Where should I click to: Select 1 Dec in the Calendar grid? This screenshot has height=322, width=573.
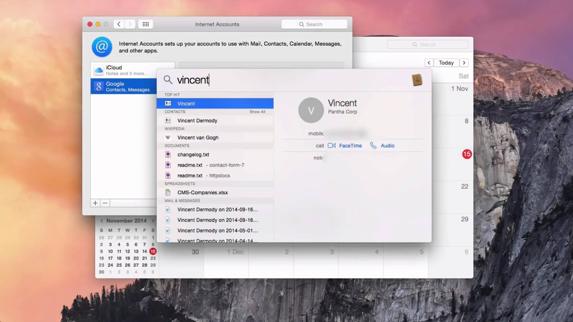[235, 252]
